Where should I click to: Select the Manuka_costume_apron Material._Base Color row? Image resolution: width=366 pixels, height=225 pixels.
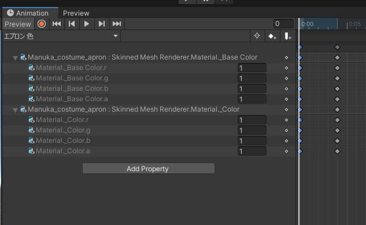tap(148, 57)
